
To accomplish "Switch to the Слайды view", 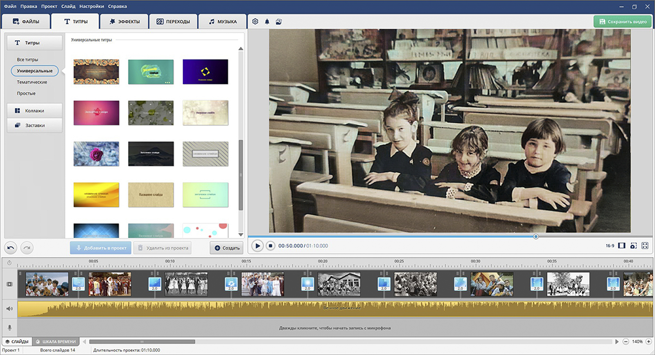I will coord(17,341).
